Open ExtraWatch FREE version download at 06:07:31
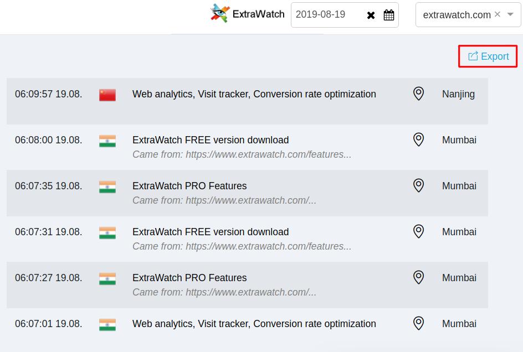The width and height of the screenshot is (523, 352). click(x=211, y=232)
